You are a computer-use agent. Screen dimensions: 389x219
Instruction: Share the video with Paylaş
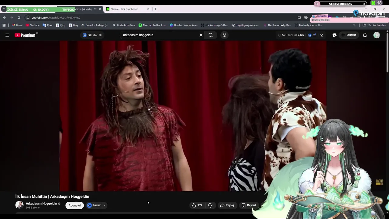pos(227,205)
